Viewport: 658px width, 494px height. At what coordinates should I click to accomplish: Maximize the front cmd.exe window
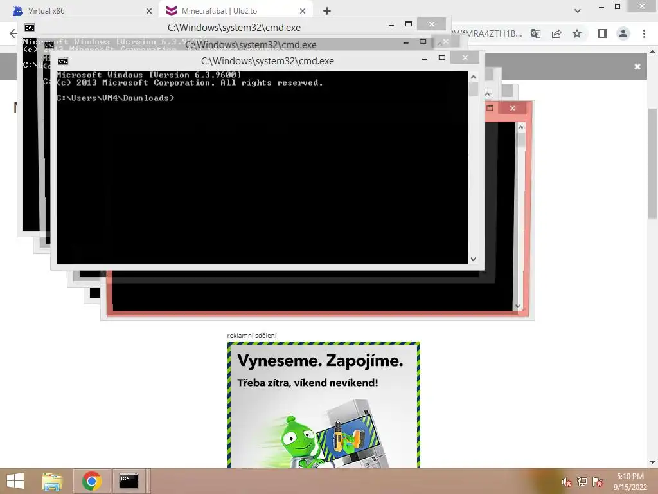pos(442,57)
